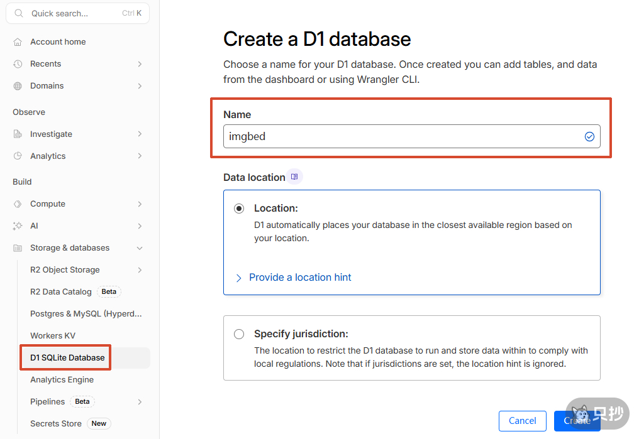Click the Recents clock icon
The image size is (639, 439).
click(18, 64)
